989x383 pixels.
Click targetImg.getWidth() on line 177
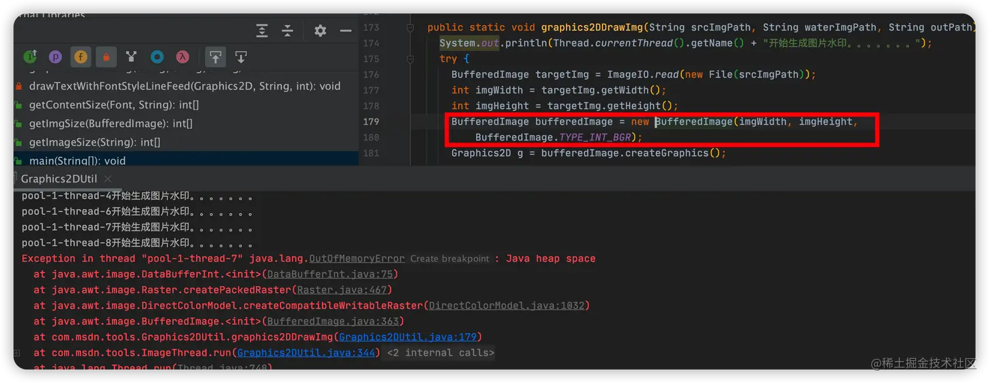point(600,90)
